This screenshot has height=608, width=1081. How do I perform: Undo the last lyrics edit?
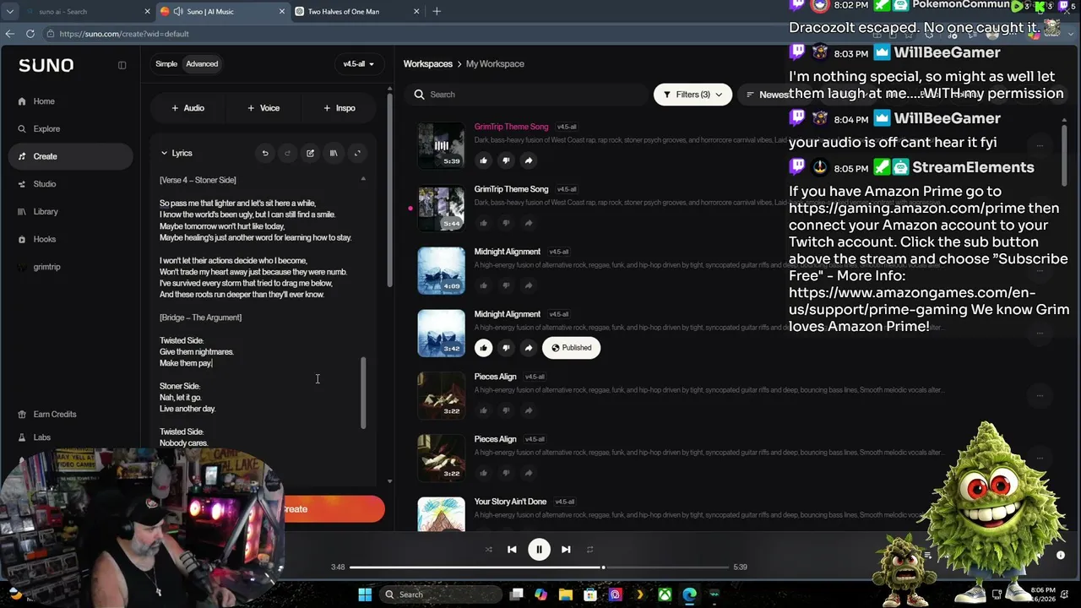click(265, 153)
